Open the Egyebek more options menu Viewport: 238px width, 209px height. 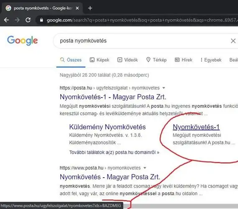211,60
